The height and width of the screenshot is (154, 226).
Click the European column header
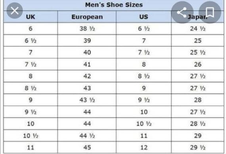87,17
